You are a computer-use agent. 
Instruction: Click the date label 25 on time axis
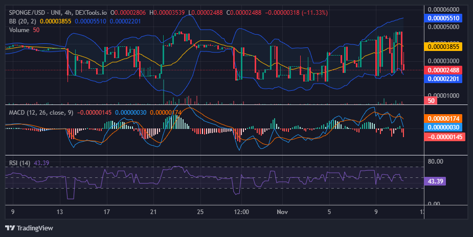pos(200,212)
